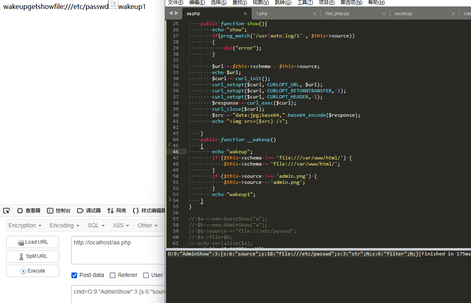Expand the Other dropdown in HackBar
471x303 pixels.
[148, 225]
